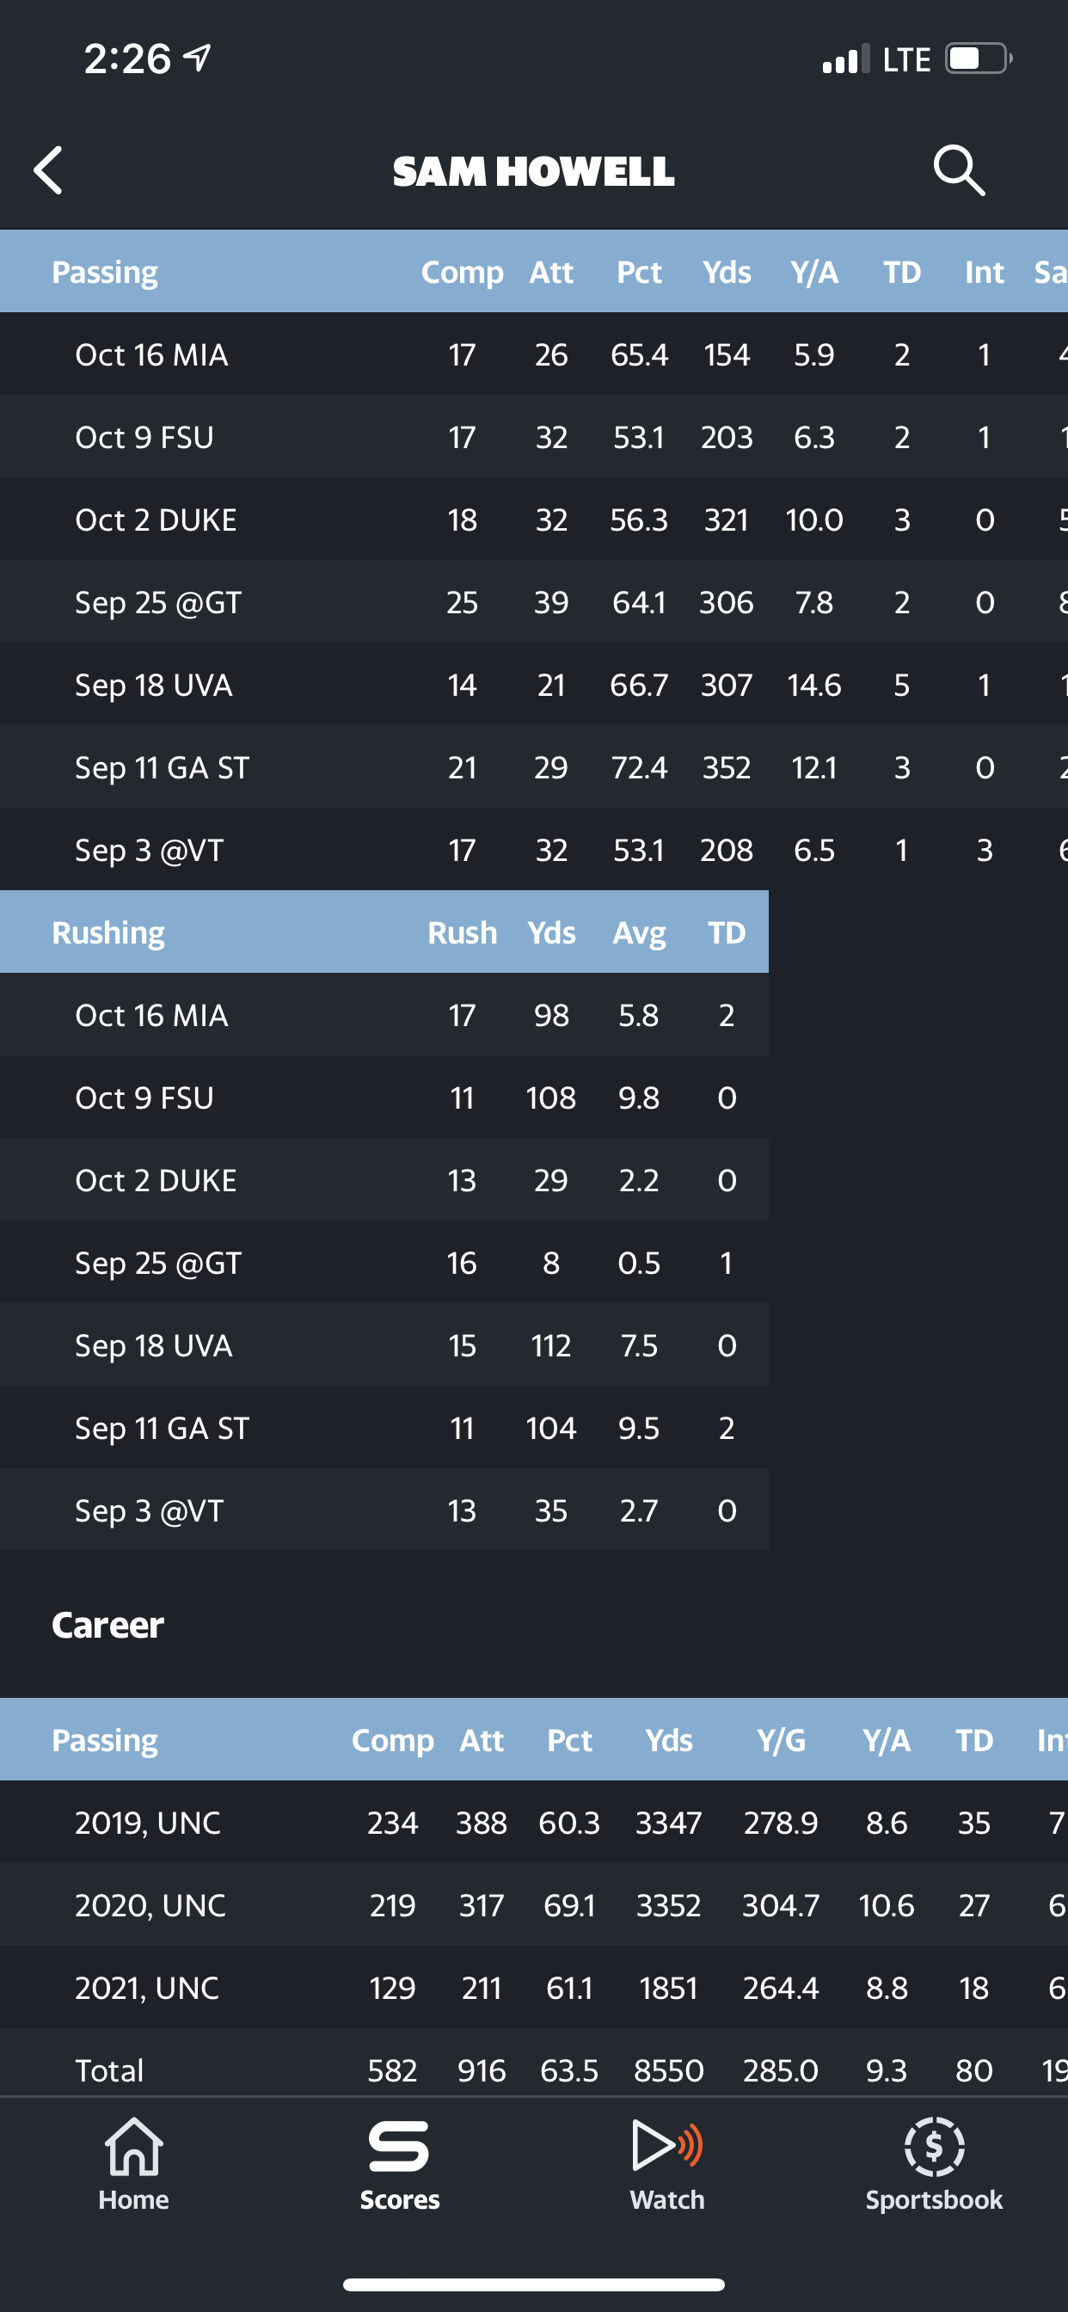This screenshot has height=2312, width=1068.
Task: Tap the Passing Yds column header
Action: [726, 272]
